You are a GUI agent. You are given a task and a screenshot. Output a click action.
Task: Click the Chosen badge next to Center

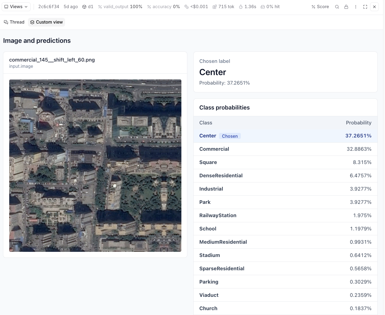tap(230, 136)
